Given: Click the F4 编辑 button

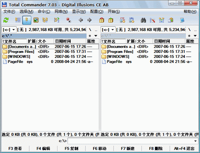Looking at the screenshot, I should (43, 149).
